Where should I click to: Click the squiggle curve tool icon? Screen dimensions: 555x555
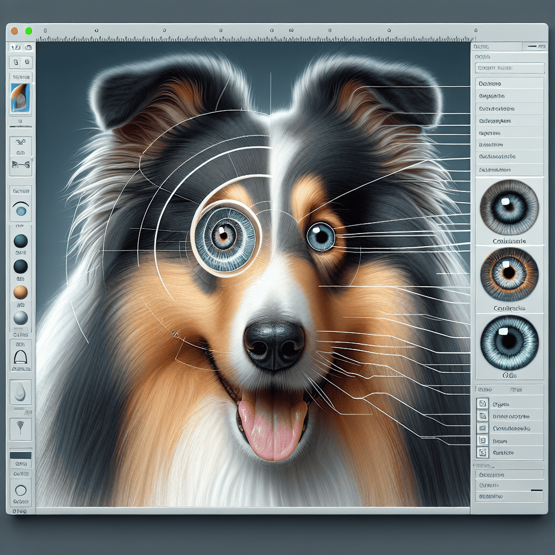click(21, 145)
